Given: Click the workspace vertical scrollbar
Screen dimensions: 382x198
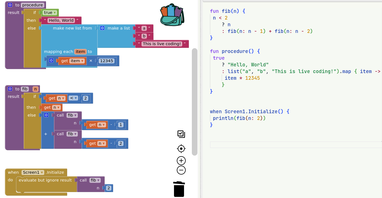Looking at the screenshot, I should (195, 102).
